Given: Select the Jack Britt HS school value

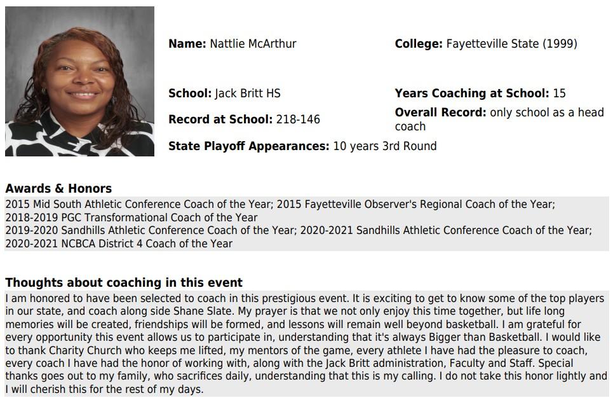Looking at the screenshot, I should [x=247, y=93].
